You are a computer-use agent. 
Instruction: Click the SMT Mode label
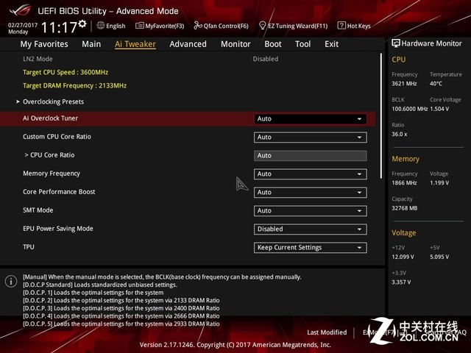point(38,210)
